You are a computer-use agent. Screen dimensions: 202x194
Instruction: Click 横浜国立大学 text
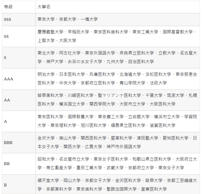click(72, 104)
